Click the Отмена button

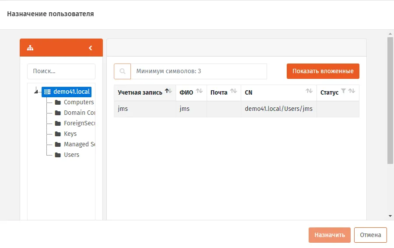370,235
